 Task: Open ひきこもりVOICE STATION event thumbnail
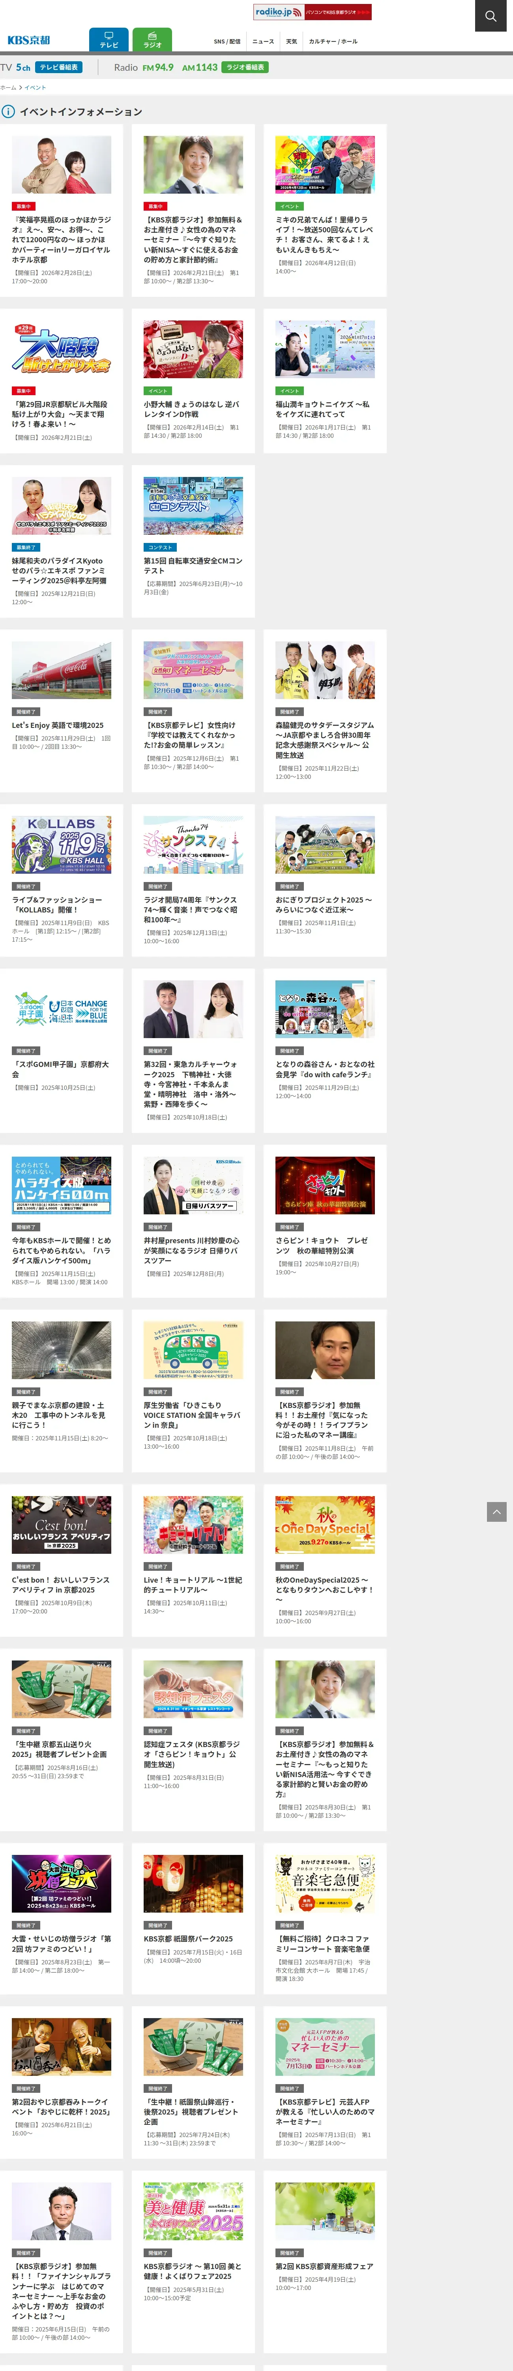[193, 1350]
